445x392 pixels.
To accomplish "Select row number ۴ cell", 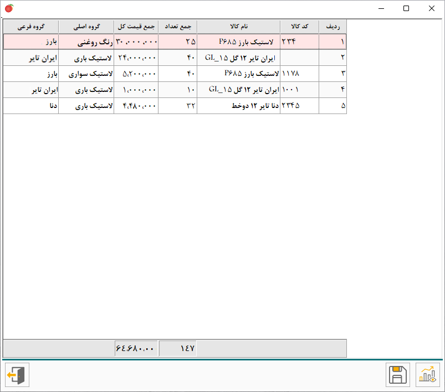I will (x=333, y=90).
